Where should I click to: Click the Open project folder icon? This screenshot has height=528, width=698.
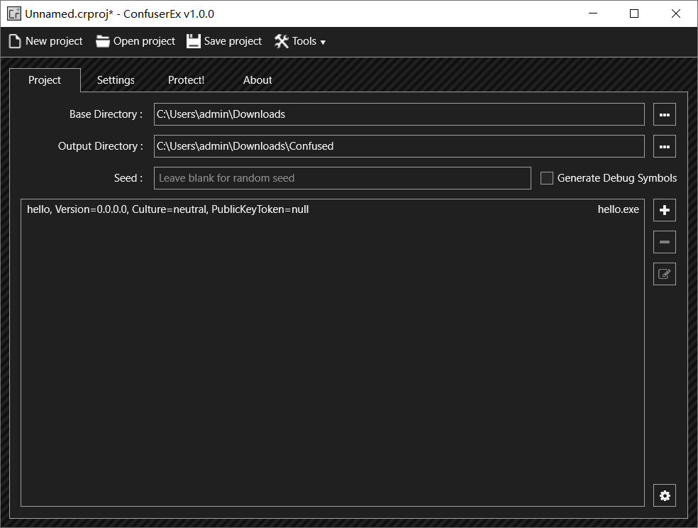point(102,41)
